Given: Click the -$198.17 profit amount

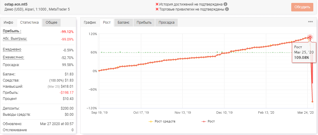Looking at the screenshot, I should [66, 93].
